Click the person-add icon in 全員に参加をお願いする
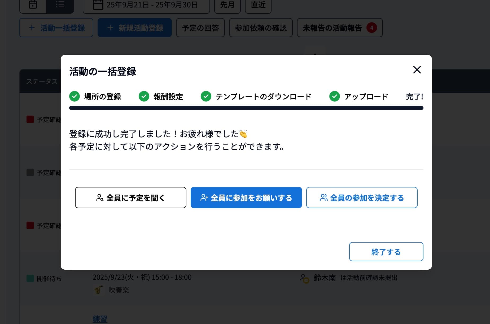 pyautogui.click(x=204, y=197)
